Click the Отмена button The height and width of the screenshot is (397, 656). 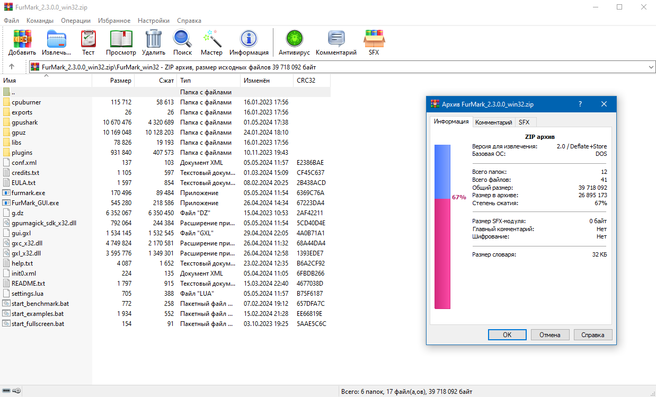tap(549, 335)
